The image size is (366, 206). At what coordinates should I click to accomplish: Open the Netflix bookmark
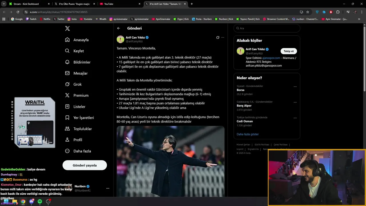(x=45, y=19)
